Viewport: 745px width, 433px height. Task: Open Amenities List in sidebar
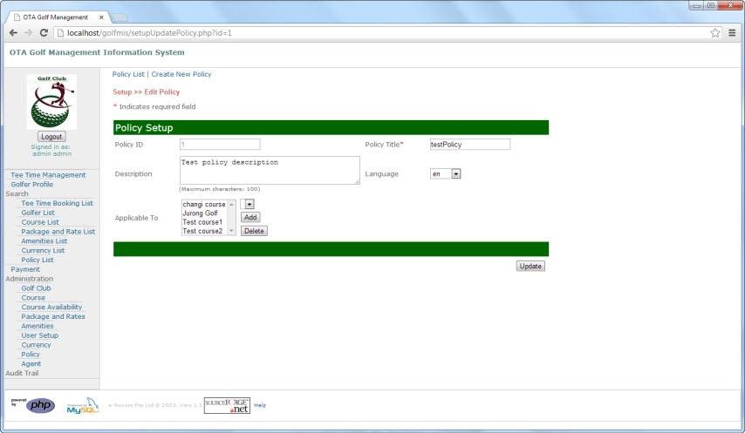44,241
